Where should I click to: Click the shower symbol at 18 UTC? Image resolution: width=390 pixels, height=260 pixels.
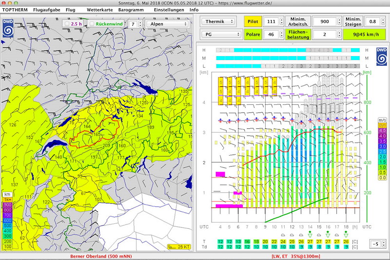[346, 234]
